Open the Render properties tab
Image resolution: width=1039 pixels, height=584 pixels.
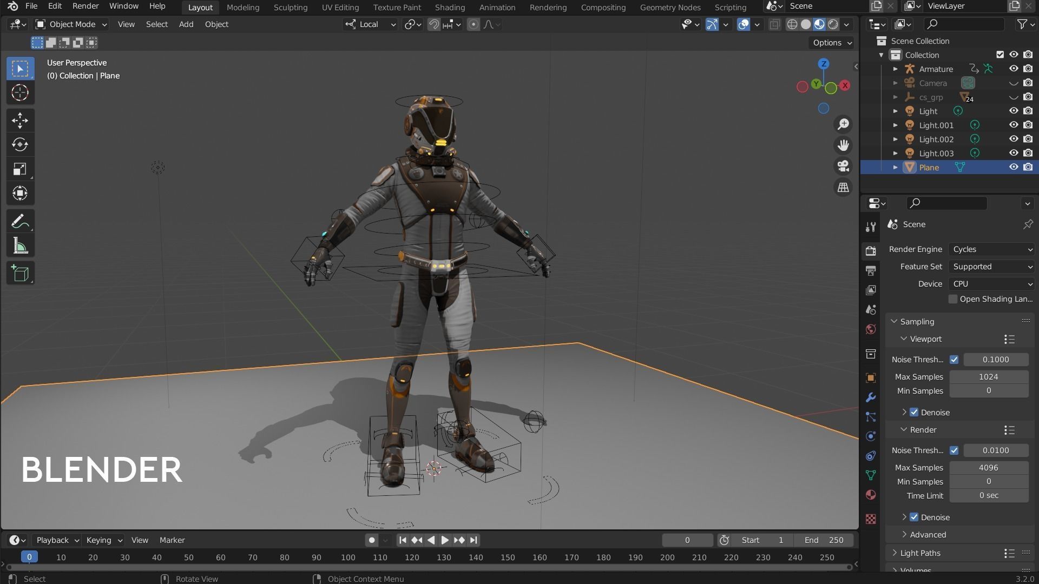[x=871, y=251]
